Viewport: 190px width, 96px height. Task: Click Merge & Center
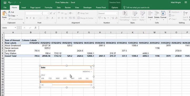pos(85,18)
